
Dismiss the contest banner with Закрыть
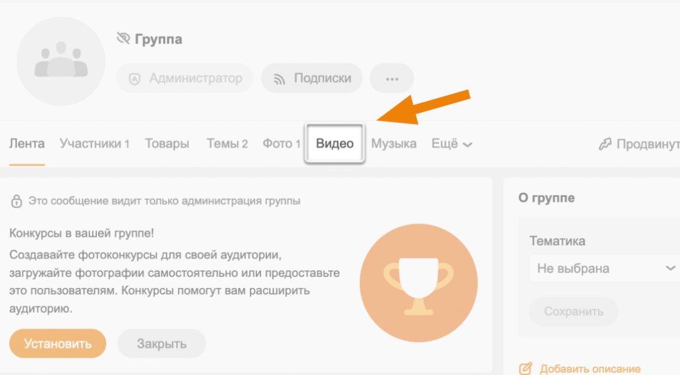click(x=161, y=344)
